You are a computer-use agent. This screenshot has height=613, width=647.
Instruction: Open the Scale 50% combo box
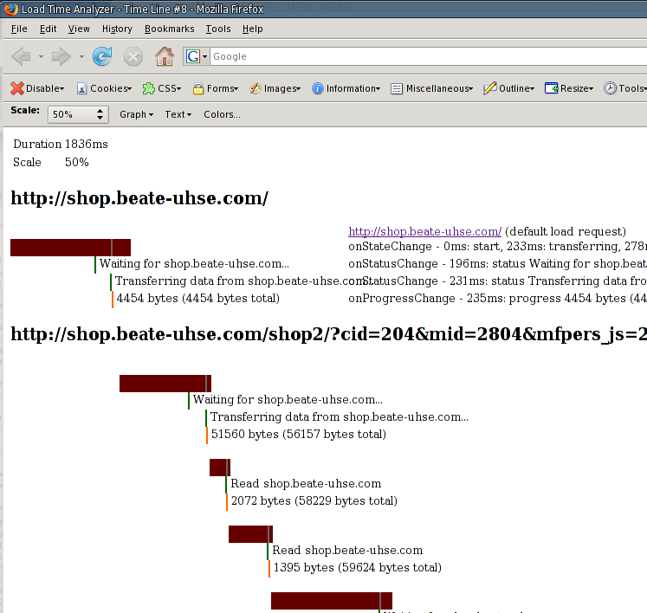tap(78, 114)
